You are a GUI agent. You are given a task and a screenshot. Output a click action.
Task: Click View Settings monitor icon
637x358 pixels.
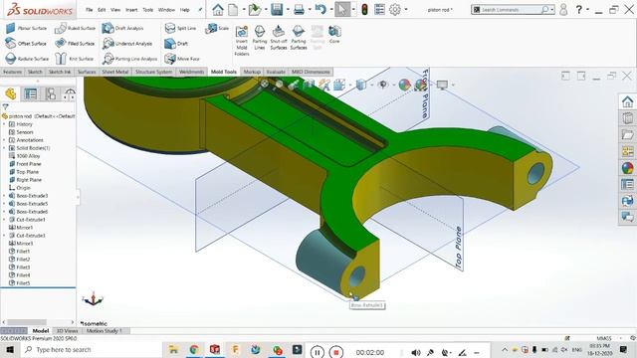point(442,85)
